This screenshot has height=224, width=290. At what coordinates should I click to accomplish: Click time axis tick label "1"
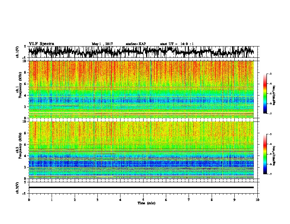point(52,200)
